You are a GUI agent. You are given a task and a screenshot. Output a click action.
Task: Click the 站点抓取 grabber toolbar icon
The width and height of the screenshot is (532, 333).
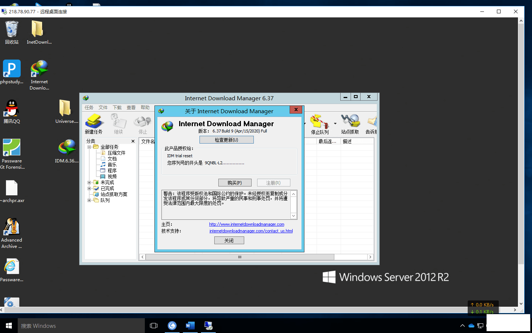point(350,124)
